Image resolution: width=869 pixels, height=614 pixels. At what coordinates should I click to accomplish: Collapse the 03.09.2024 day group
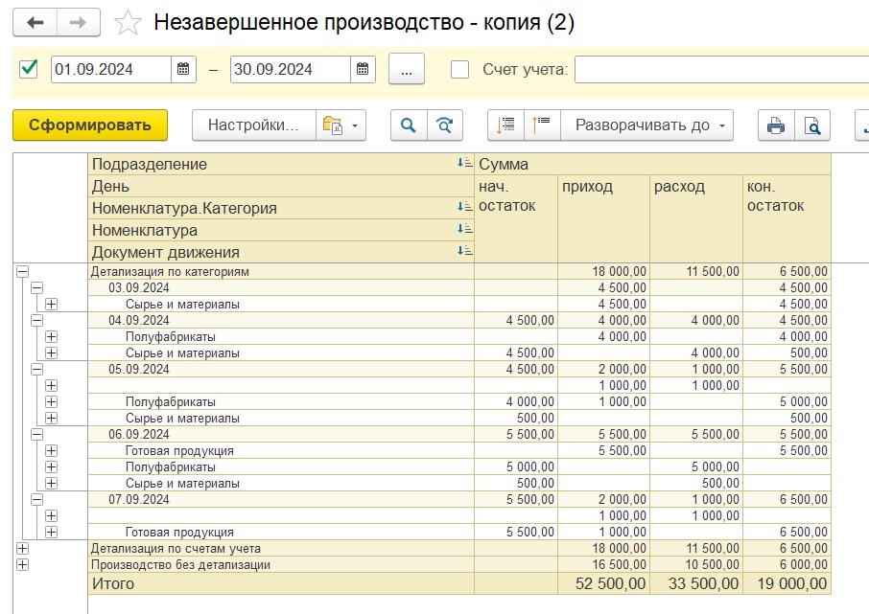click(36, 287)
